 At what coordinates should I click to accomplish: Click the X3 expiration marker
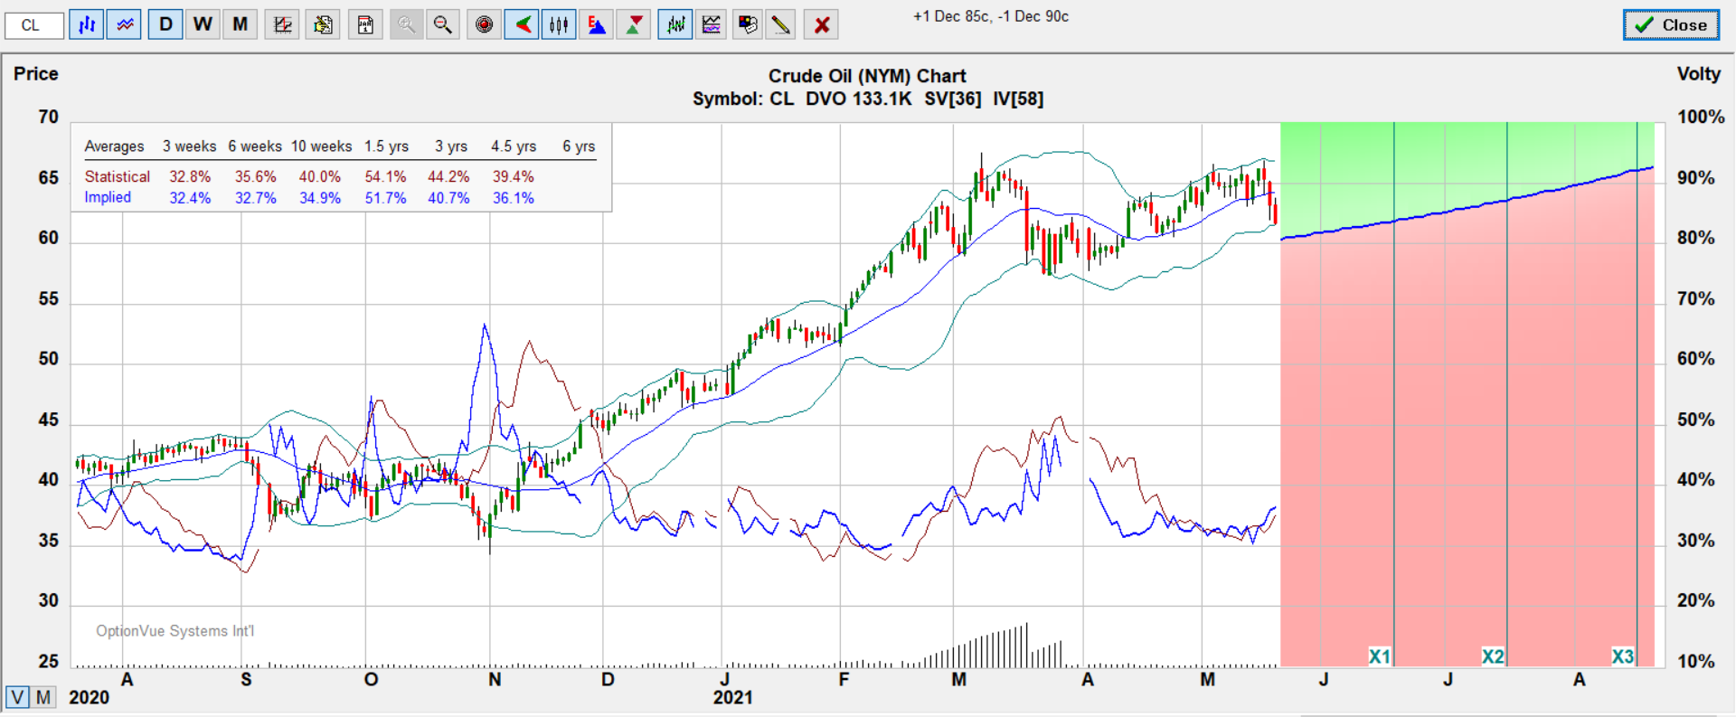1623,656
